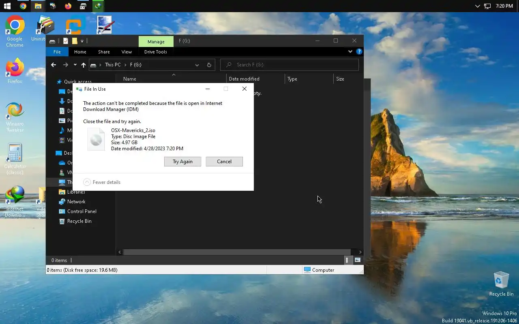
Task: Open the Drive Tools tab
Action: [x=156, y=52]
